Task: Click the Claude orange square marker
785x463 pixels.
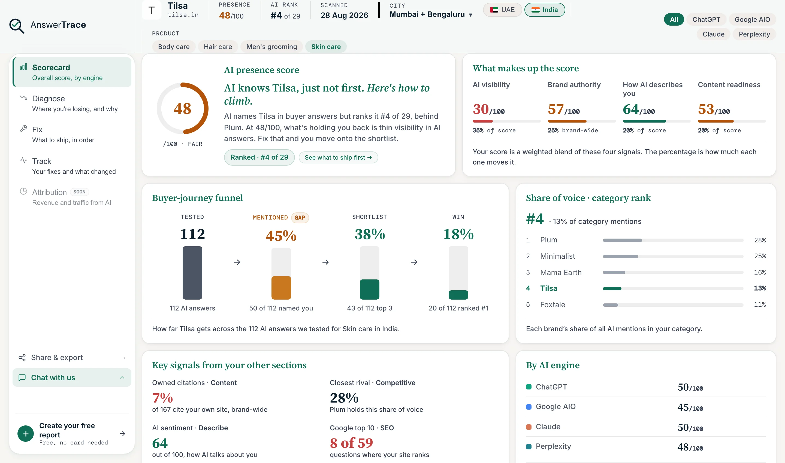Action: (x=529, y=427)
